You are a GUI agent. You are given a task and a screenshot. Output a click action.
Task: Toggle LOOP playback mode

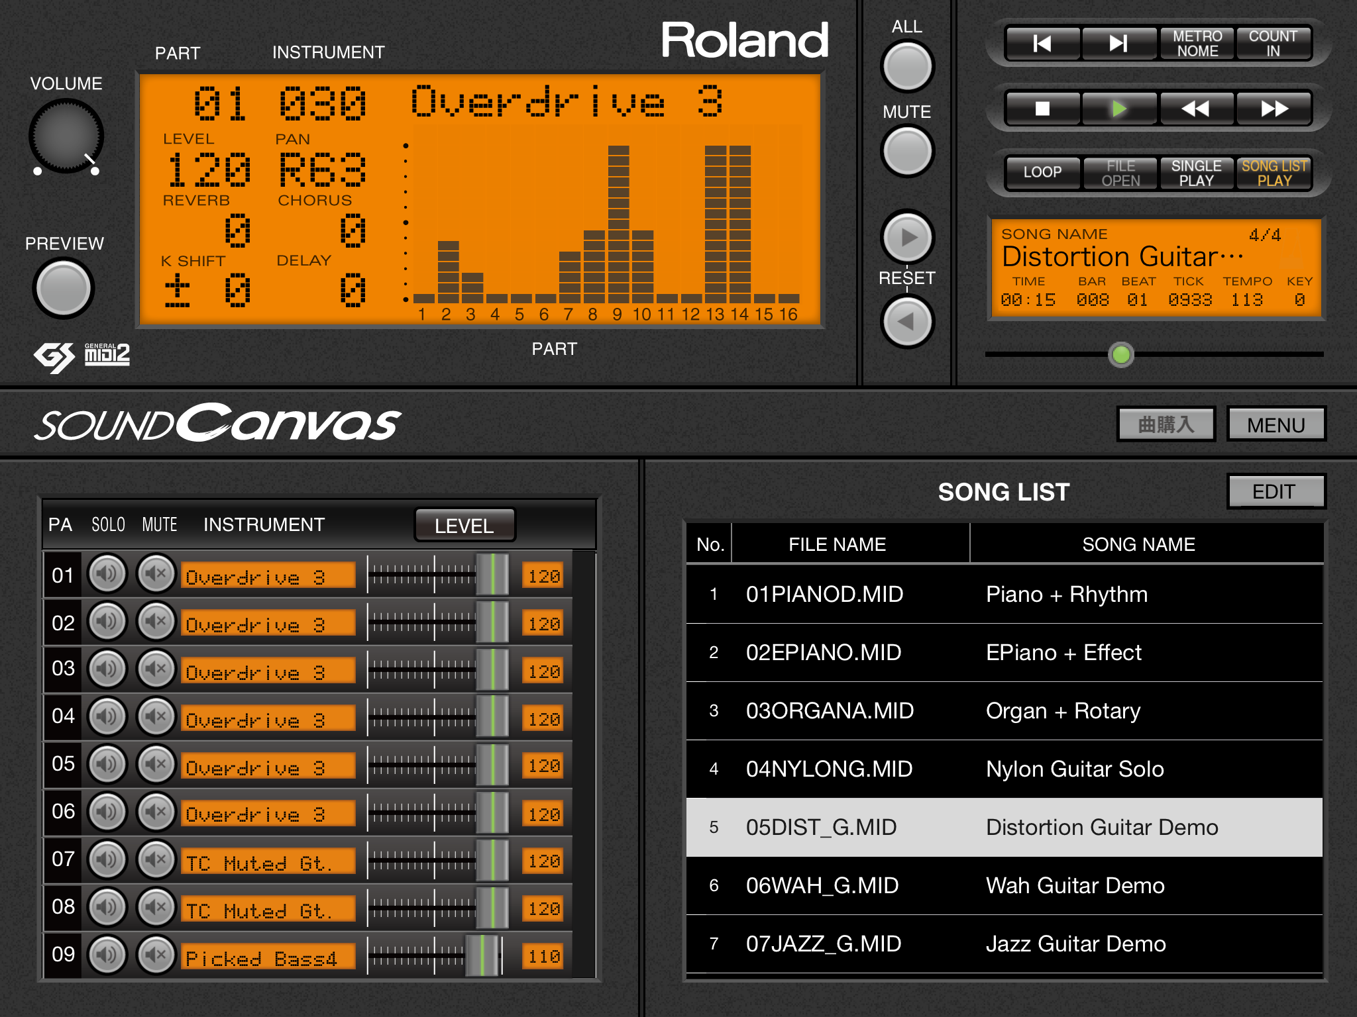(1043, 173)
